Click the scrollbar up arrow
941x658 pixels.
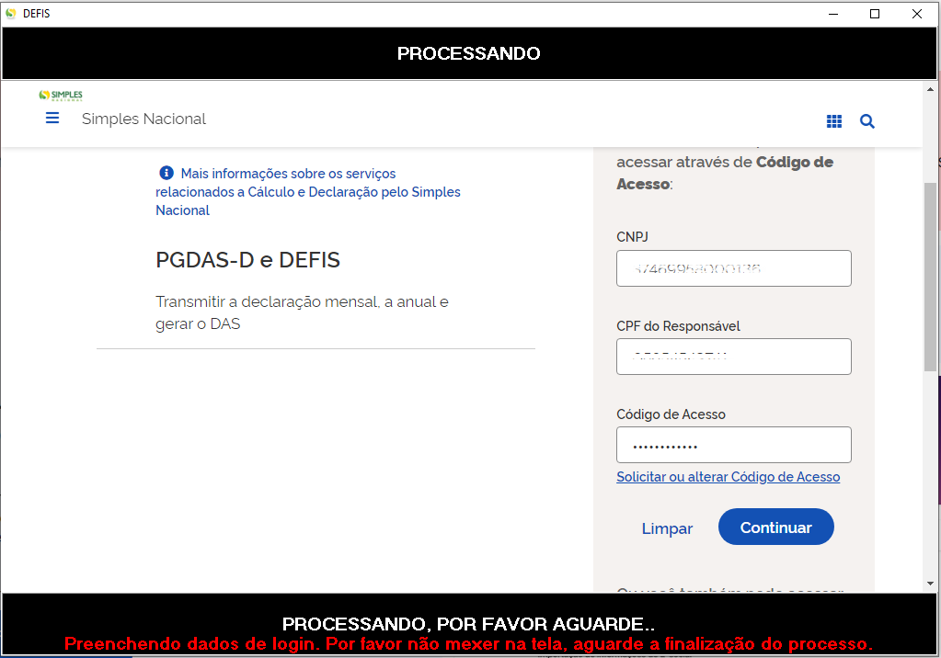point(930,89)
